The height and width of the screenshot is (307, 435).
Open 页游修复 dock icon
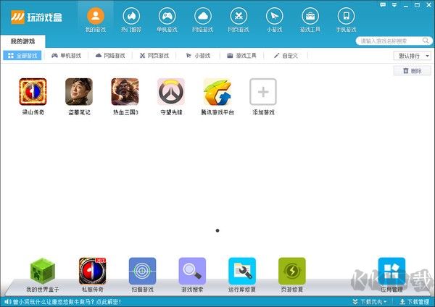point(292,271)
